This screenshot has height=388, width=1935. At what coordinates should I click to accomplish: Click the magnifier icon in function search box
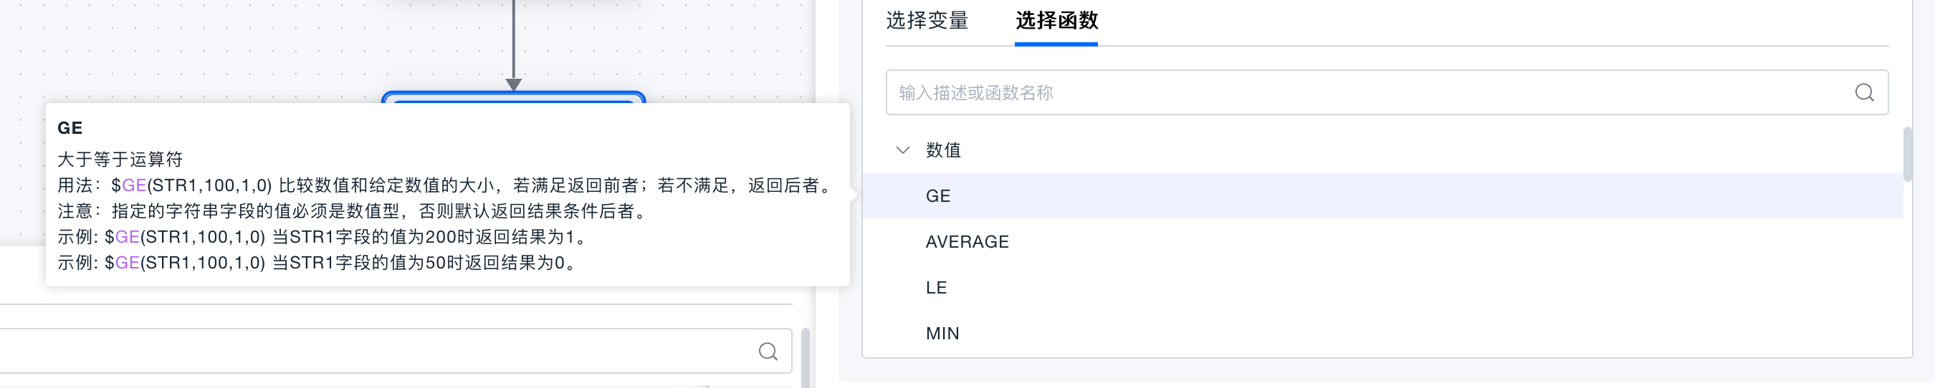point(1863,92)
